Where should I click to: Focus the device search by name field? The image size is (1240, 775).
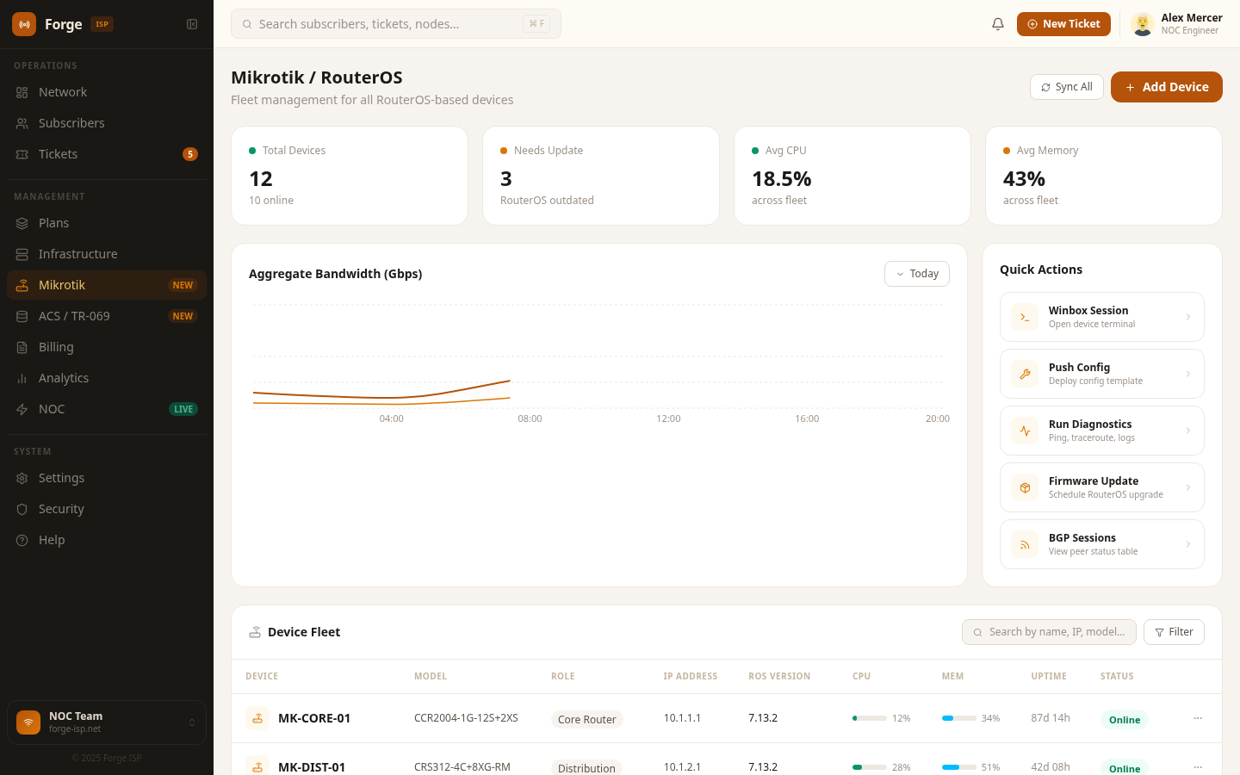tap(1049, 632)
